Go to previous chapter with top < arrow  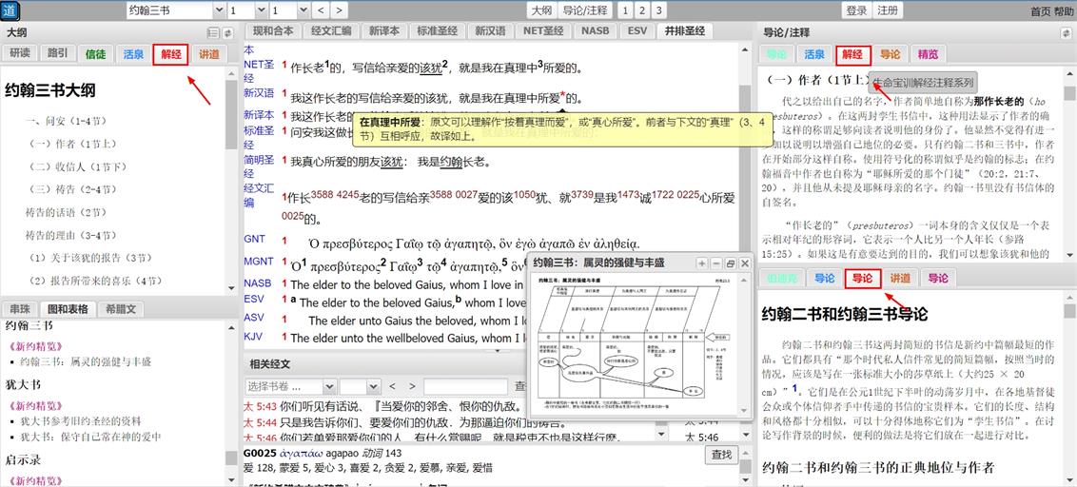pyautogui.click(x=320, y=10)
